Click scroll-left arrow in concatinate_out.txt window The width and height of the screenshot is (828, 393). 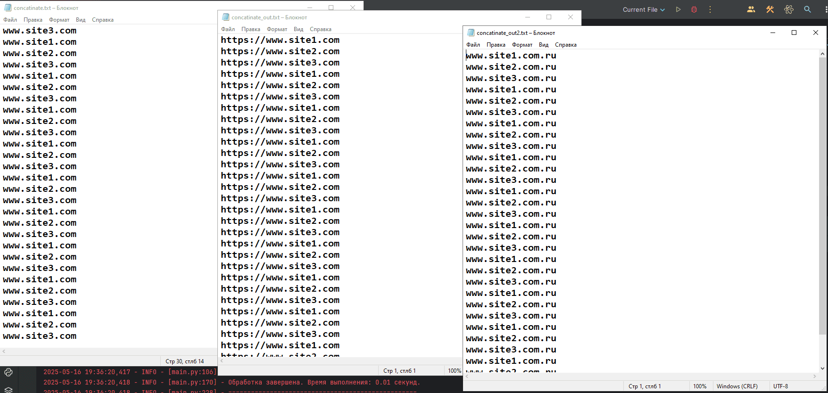pos(222,361)
